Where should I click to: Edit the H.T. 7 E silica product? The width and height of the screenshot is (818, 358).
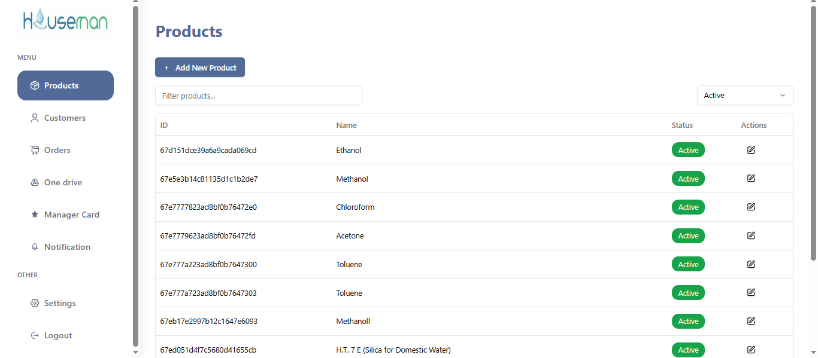click(x=751, y=350)
